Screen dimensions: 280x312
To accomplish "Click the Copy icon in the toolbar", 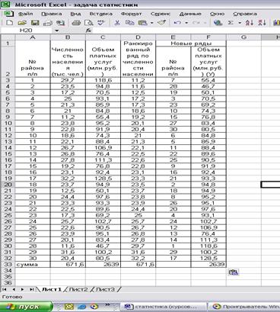I will (x=129, y=23).
